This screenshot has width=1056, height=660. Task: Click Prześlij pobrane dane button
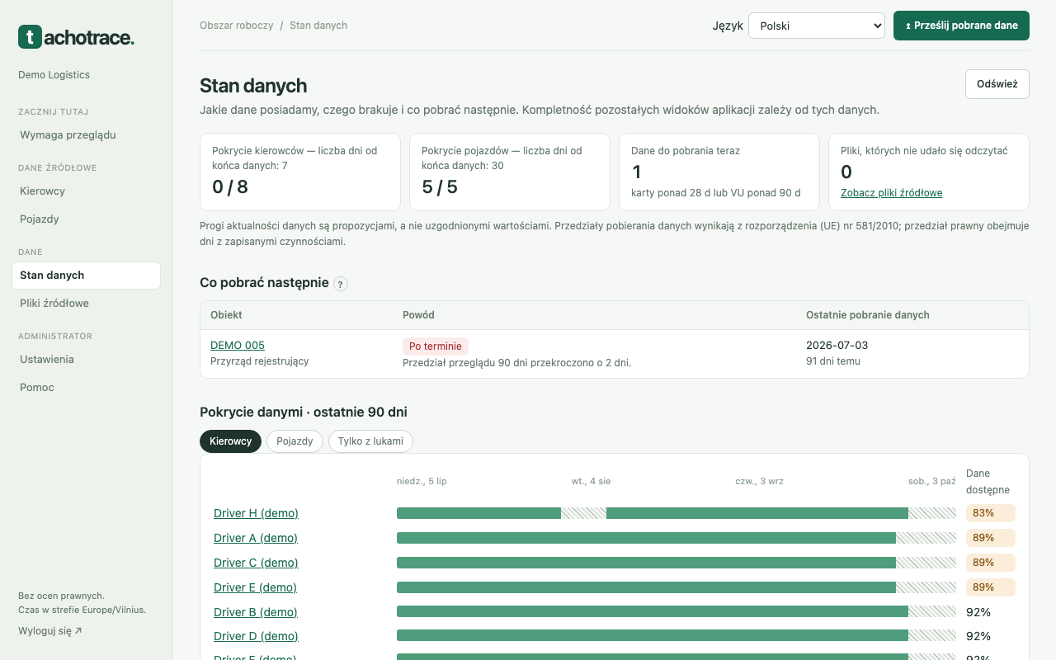(x=961, y=26)
